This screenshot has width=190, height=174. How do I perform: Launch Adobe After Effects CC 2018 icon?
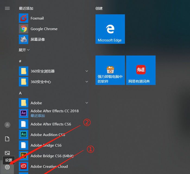pyautogui.click(x=24, y=113)
